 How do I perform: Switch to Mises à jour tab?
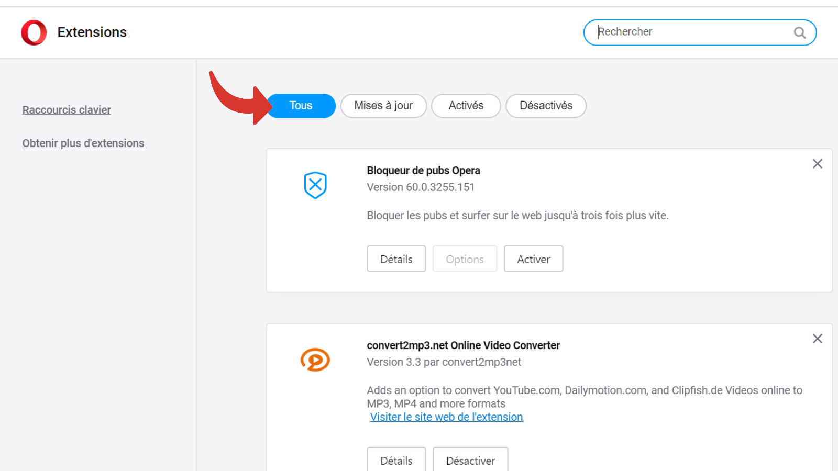point(383,106)
